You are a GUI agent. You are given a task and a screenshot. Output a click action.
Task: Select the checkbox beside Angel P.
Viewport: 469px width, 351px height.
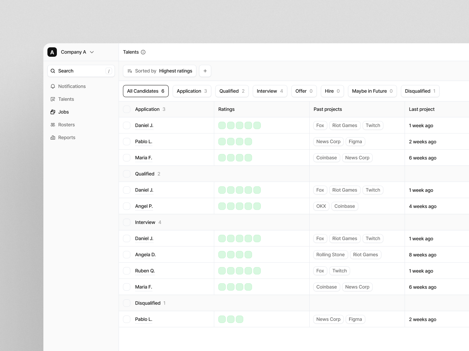click(x=127, y=206)
